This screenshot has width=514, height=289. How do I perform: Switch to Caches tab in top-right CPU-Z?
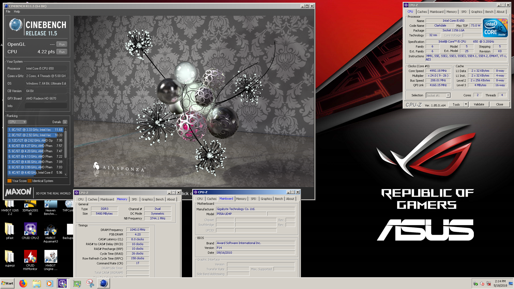(422, 12)
